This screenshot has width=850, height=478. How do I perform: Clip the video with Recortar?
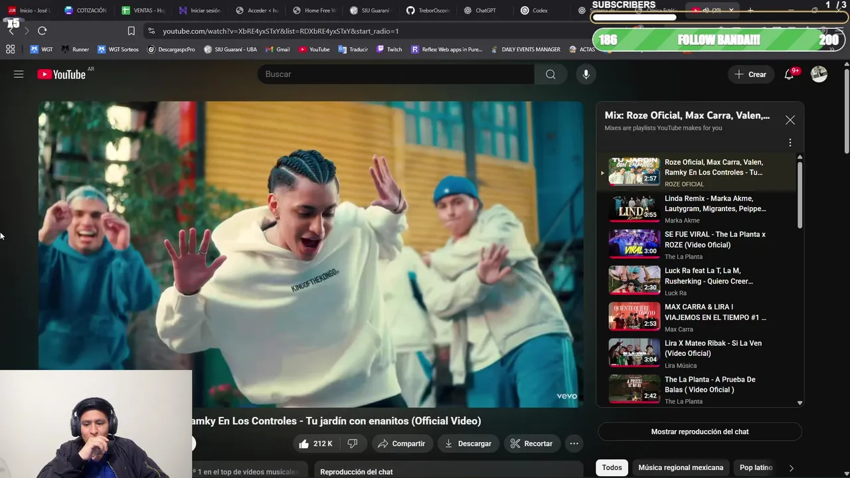tap(531, 443)
